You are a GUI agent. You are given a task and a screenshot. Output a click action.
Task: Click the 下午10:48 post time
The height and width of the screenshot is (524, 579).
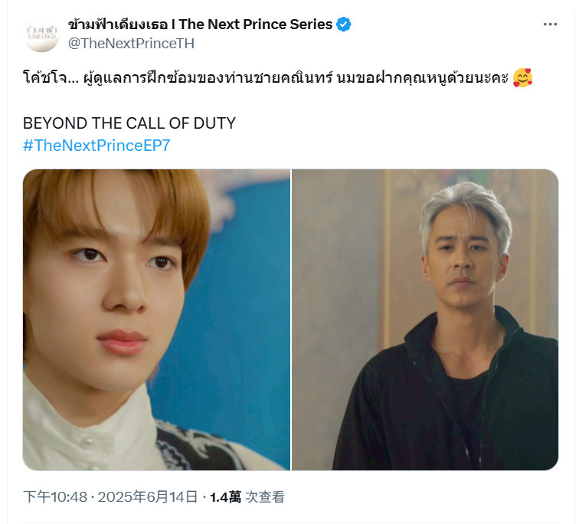tap(55, 496)
